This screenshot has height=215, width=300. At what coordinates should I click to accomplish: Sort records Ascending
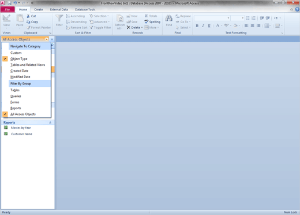point(75,16)
